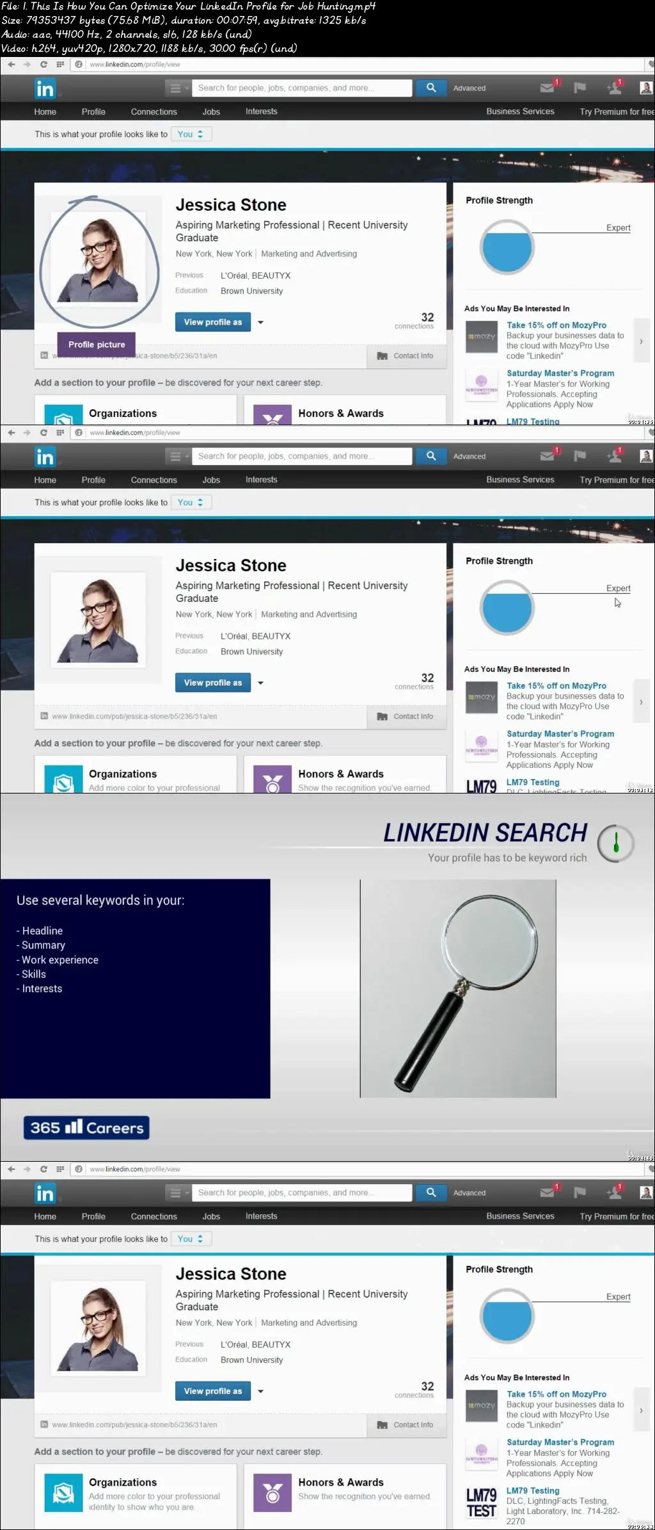655x1530 pixels.
Task: Bottom frame: click the View profile as button
Action: 213,1391
